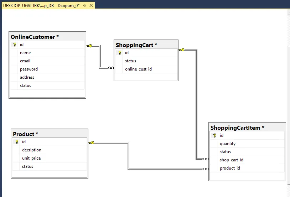
Task: Select the id column in Product
Action: (50, 142)
